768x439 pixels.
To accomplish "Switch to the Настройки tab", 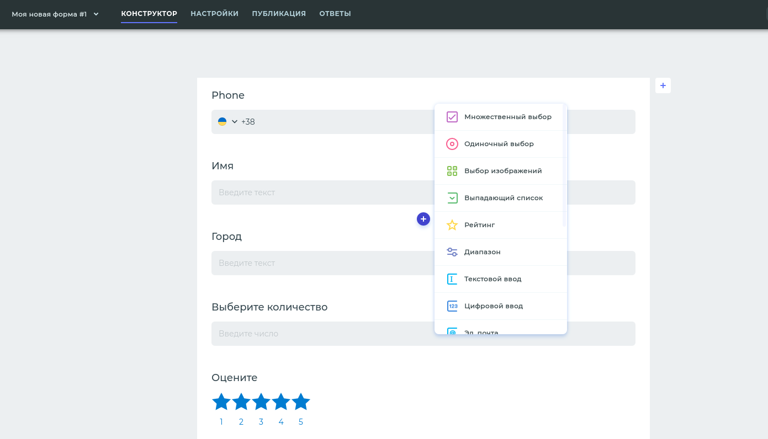I will pos(214,14).
